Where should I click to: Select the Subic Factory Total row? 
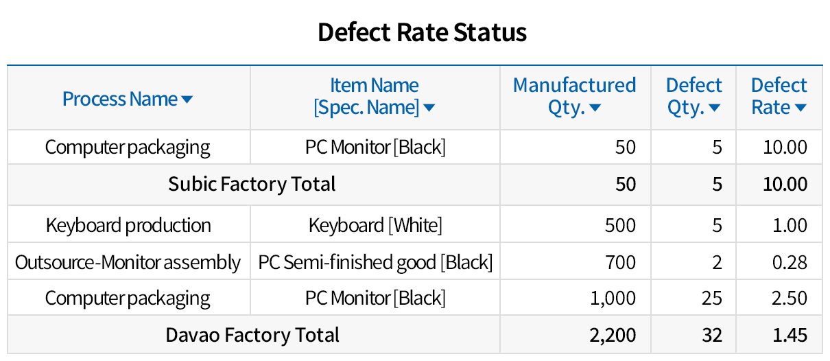pos(252,184)
